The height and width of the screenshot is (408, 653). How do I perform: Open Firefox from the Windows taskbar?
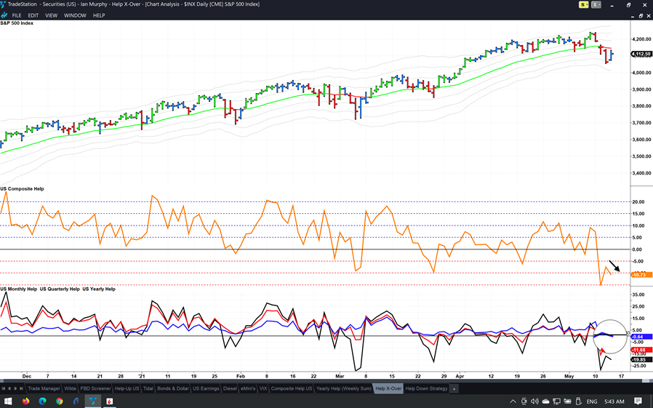26,401
